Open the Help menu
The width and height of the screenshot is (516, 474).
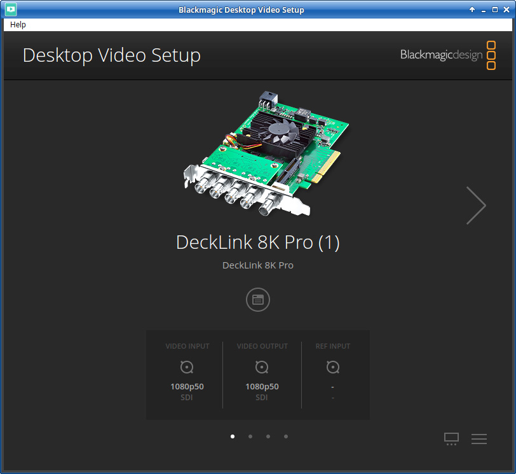(18, 24)
